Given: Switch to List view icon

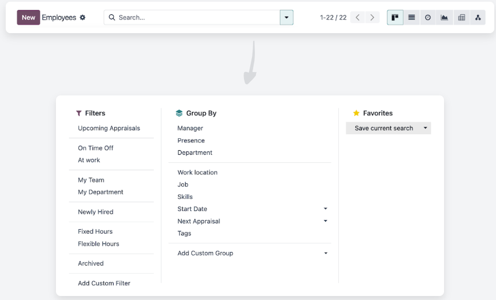Looking at the screenshot, I should pyautogui.click(x=411, y=18).
